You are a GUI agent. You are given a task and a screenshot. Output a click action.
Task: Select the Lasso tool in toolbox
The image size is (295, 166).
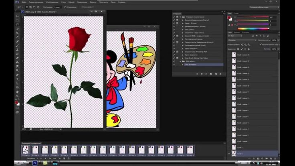[17, 24]
